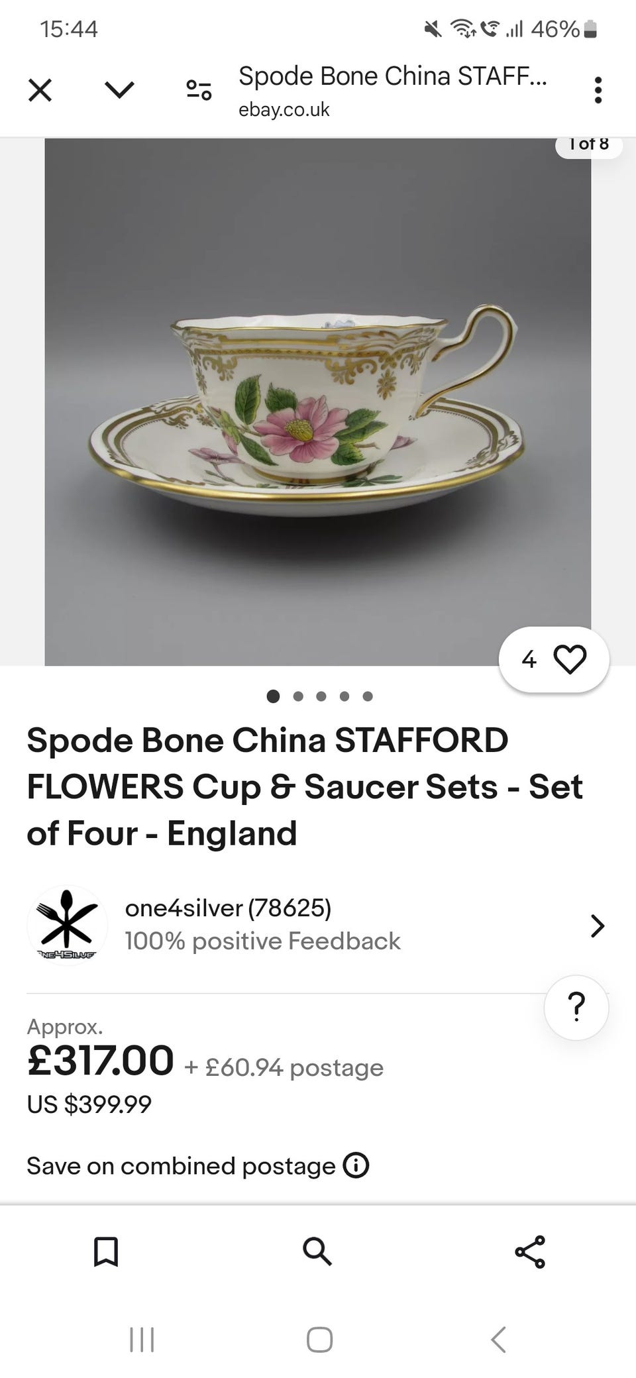Expand seller details chevron arrow
This screenshot has width=636, height=1378.
pyautogui.click(x=597, y=926)
